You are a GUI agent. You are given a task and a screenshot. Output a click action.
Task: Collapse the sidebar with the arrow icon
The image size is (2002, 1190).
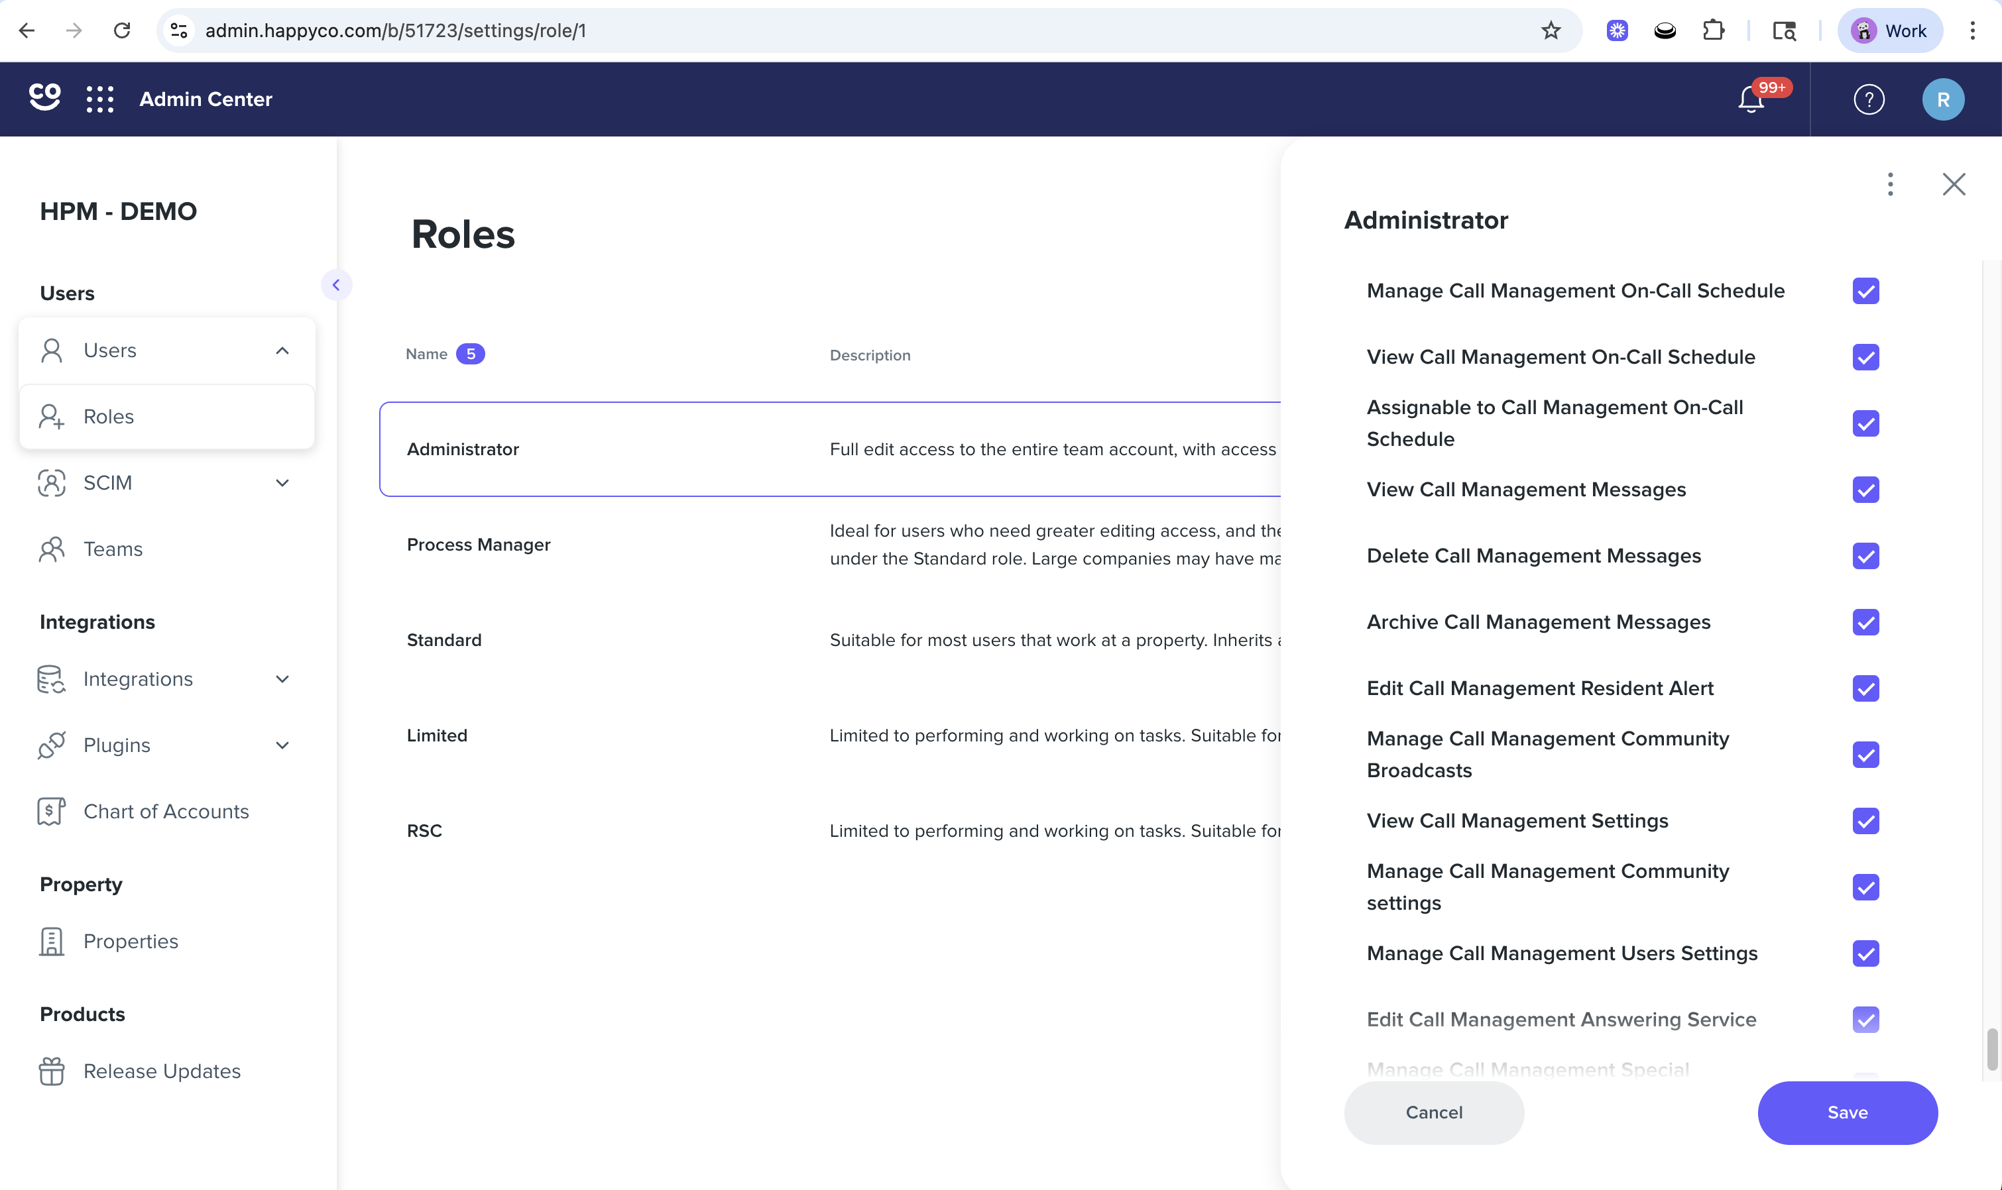click(x=336, y=285)
